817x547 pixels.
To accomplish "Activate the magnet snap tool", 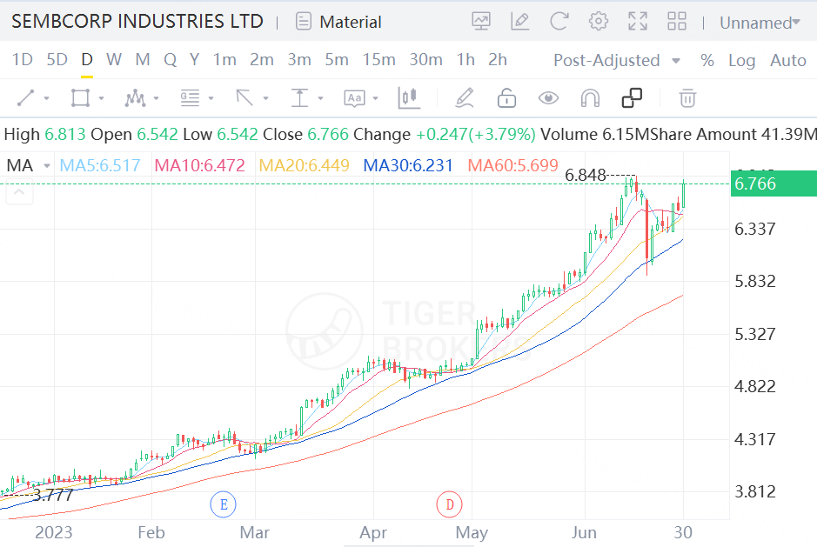I will [590, 98].
